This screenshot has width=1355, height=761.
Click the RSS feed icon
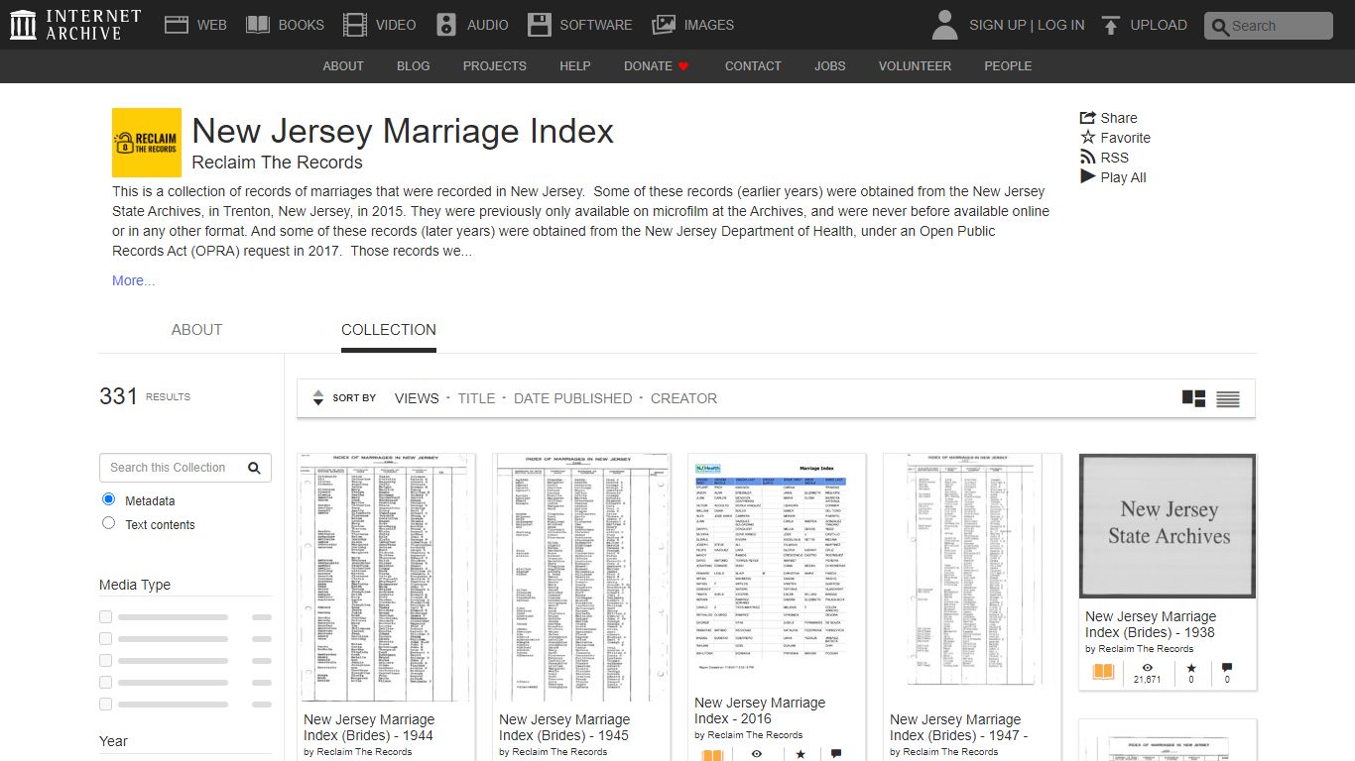pyautogui.click(x=1088, y=158)
